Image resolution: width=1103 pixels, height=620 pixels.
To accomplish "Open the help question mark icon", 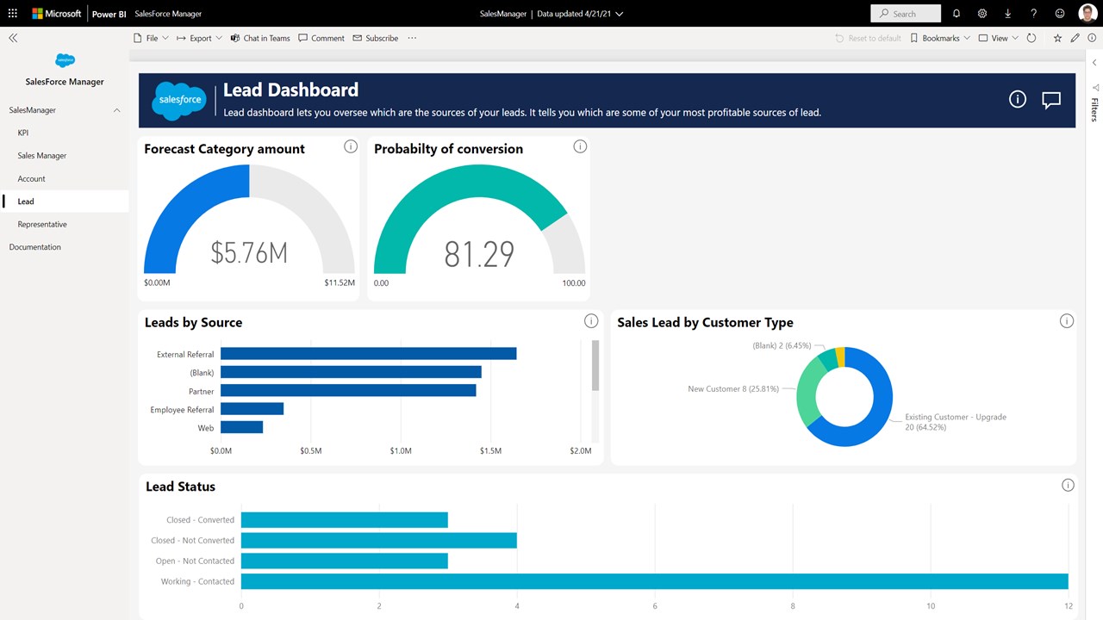I will [1034, 14].
